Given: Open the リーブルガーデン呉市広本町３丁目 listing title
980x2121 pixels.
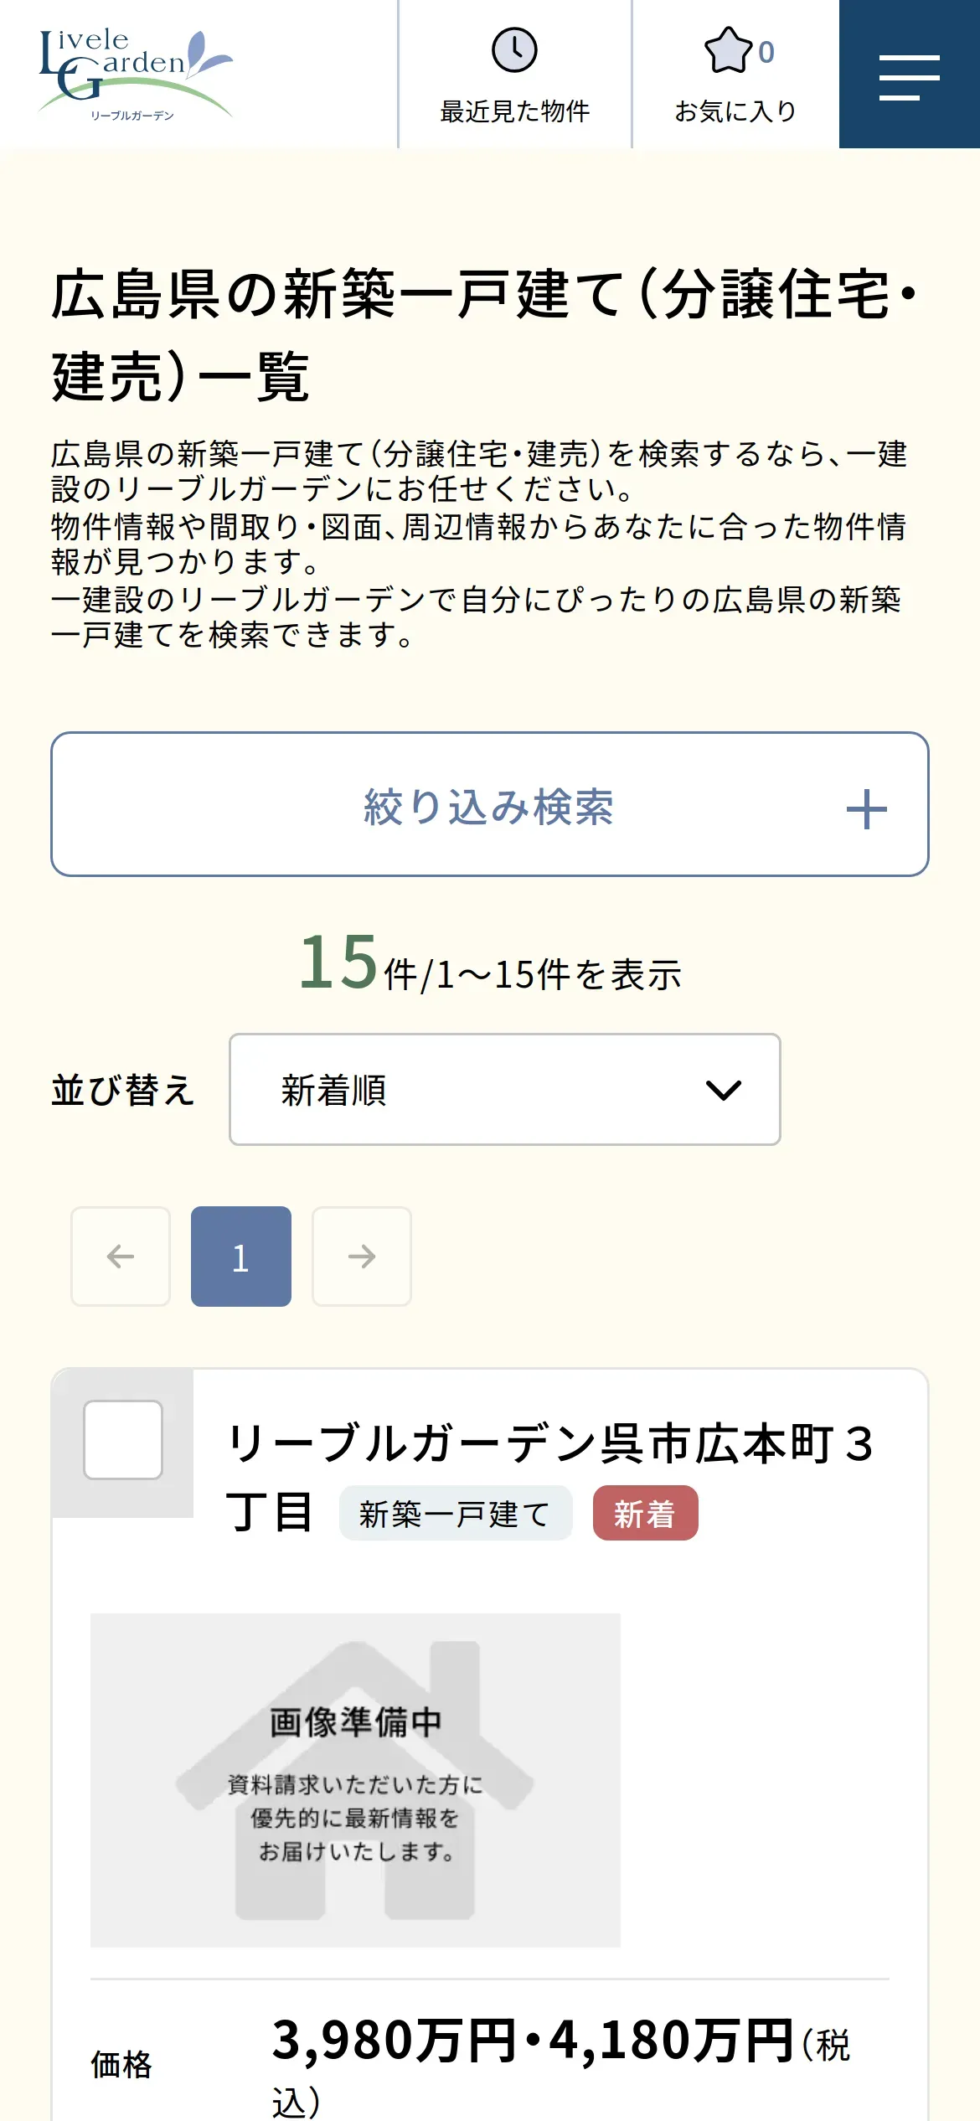Looking at the screenshot, I should click(549, 1445).
